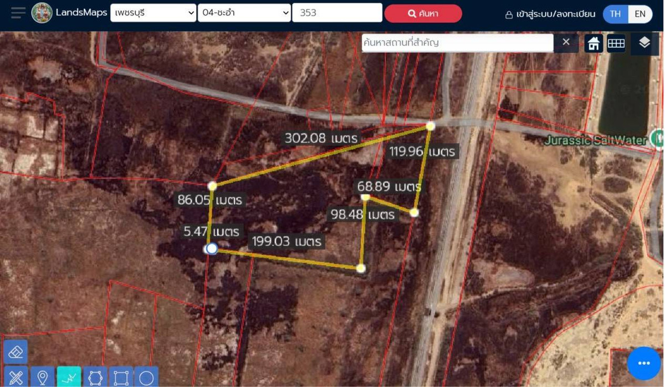665x387 pixels.
Task: Click the เข้าสู่ระบบ/ลงทะเบียน login link
Action: point(550,14)
